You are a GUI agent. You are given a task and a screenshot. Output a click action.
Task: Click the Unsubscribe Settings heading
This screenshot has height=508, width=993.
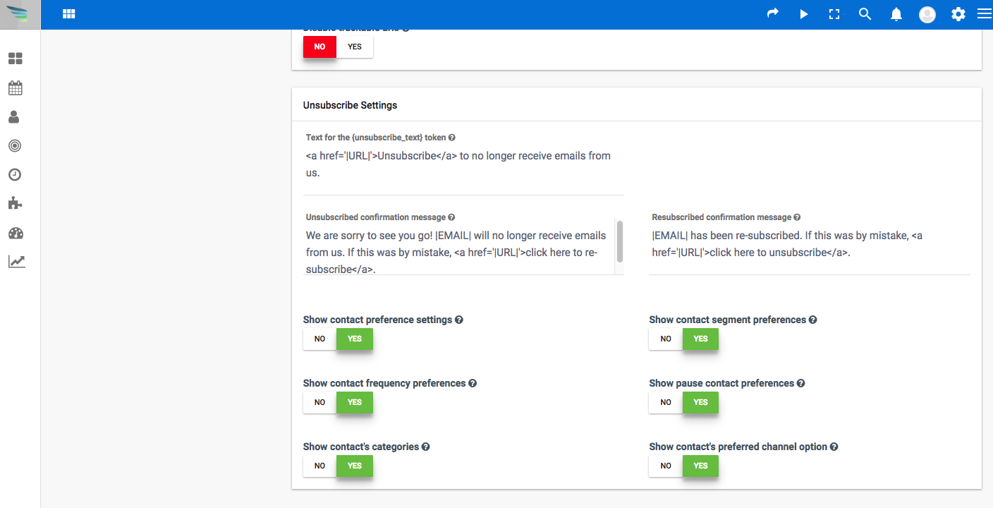pos(350,105)
